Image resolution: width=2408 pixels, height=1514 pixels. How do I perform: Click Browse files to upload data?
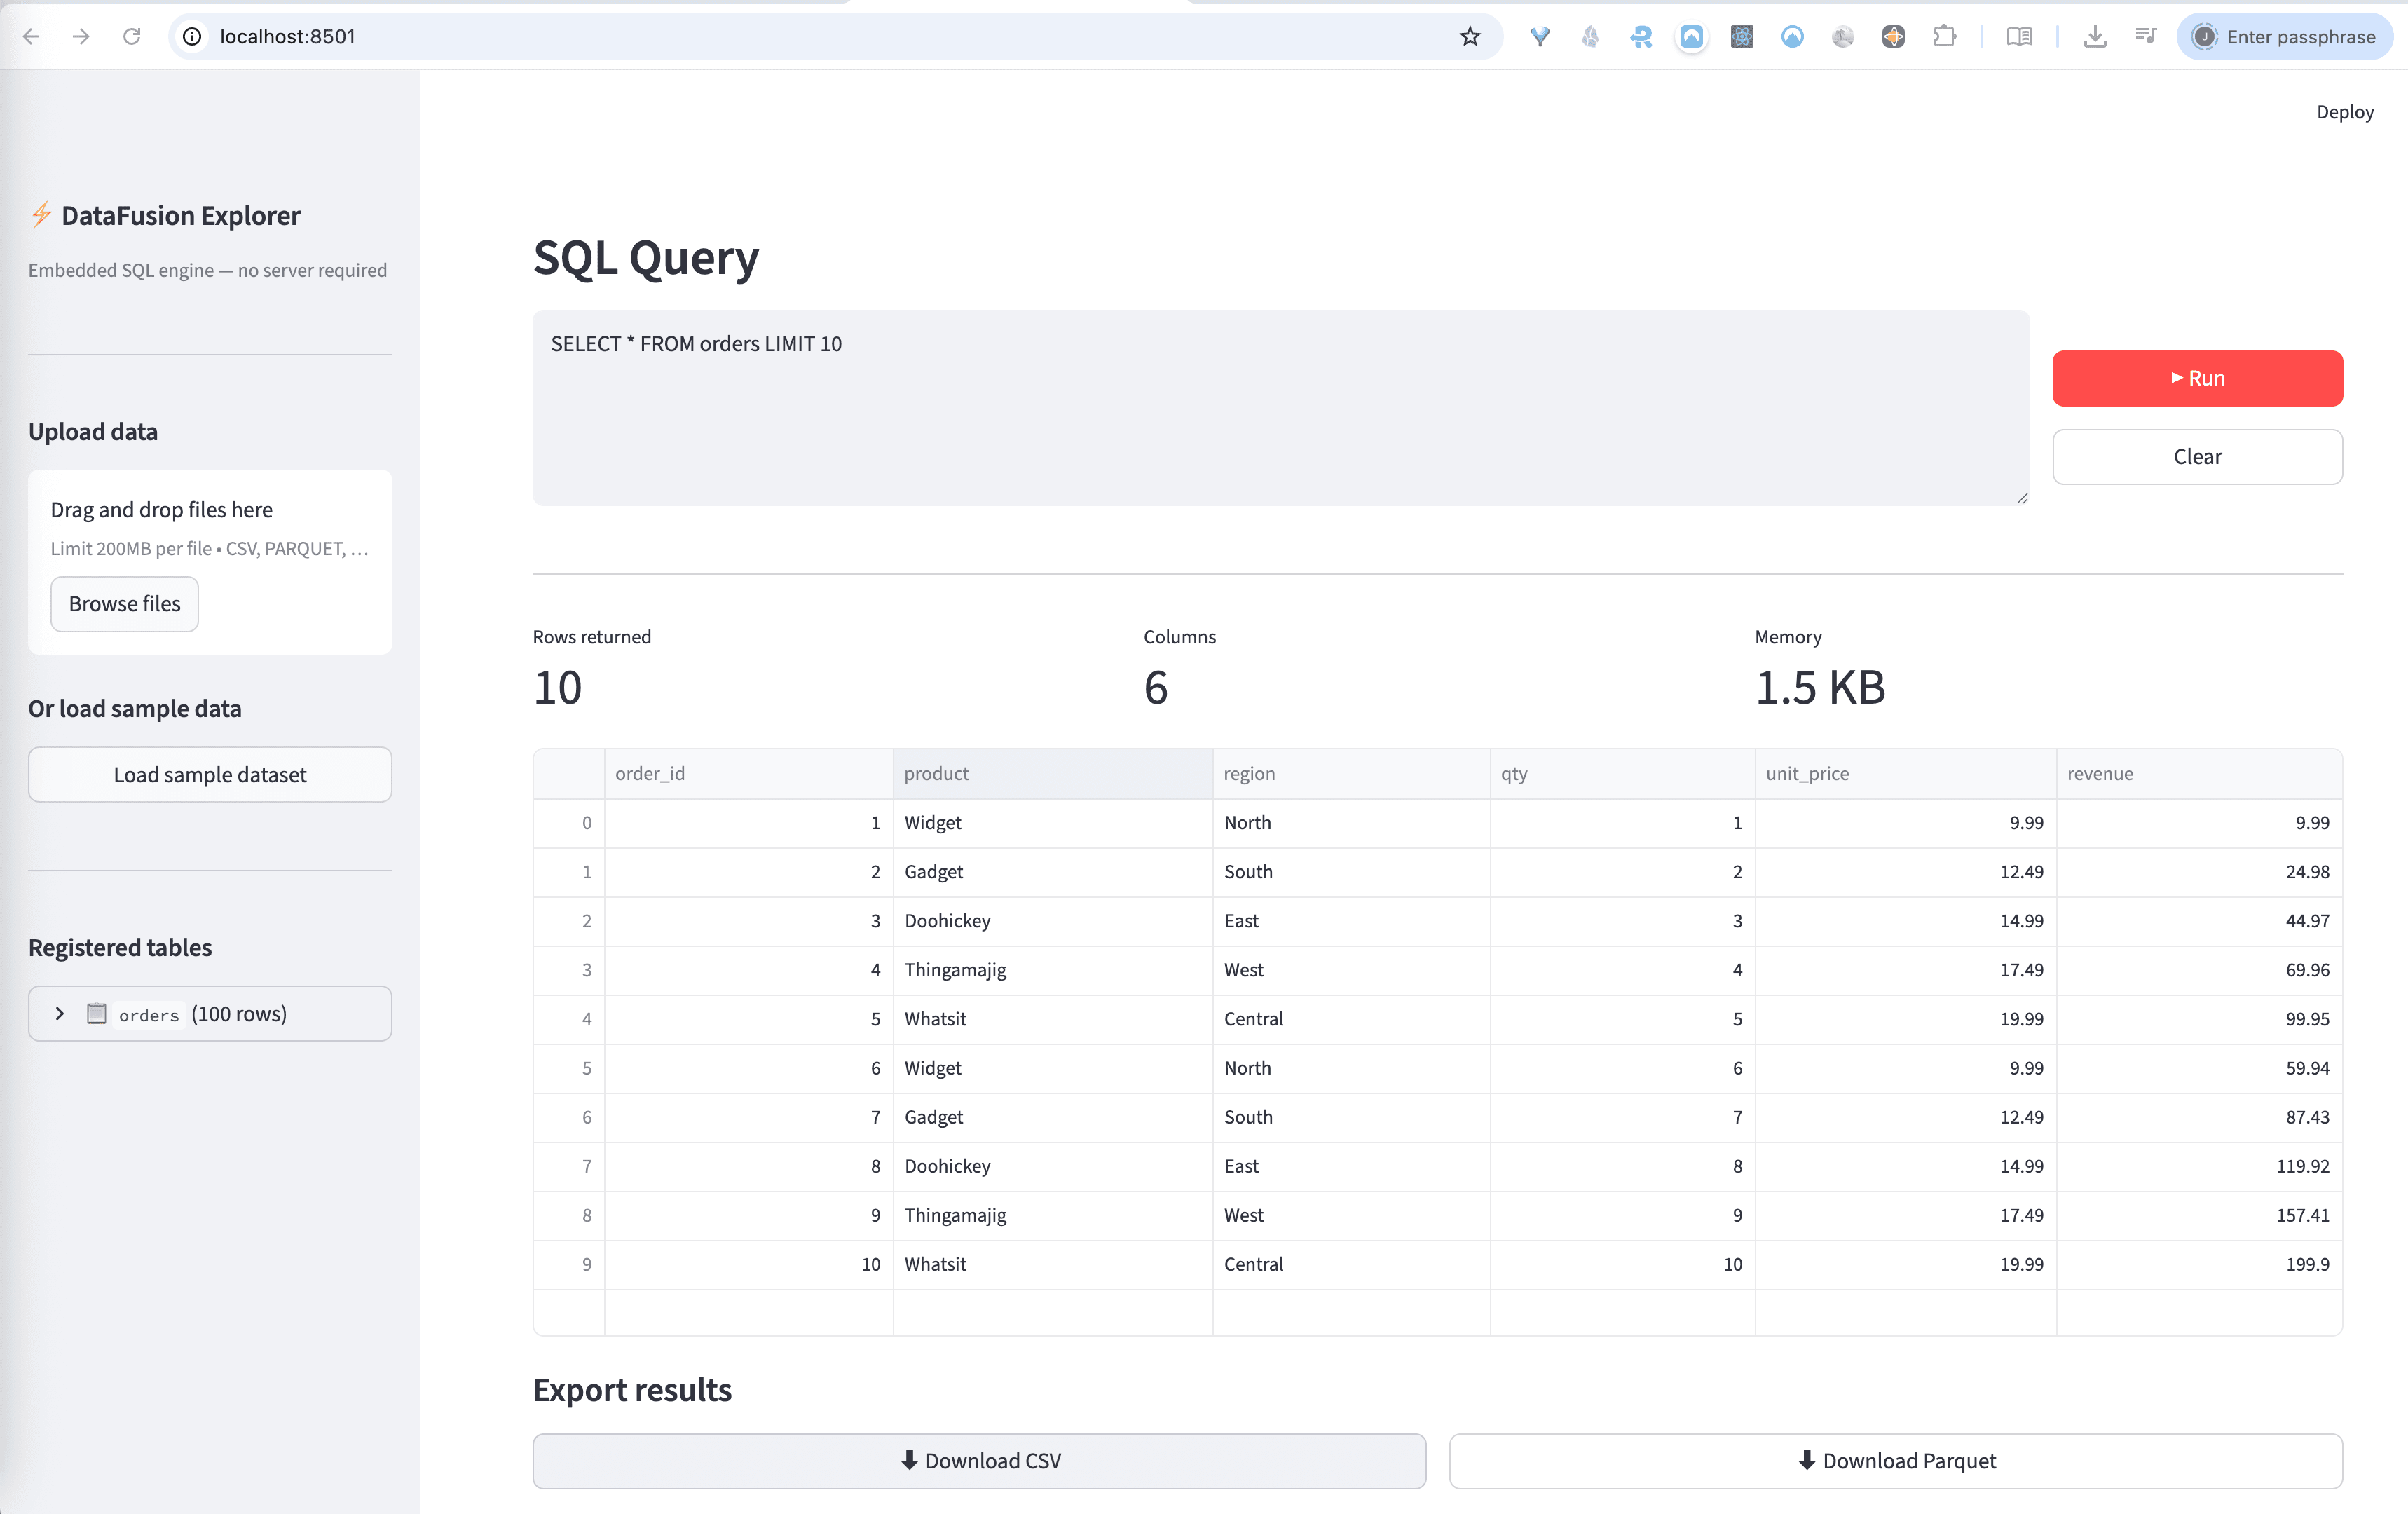coord(124,603)
